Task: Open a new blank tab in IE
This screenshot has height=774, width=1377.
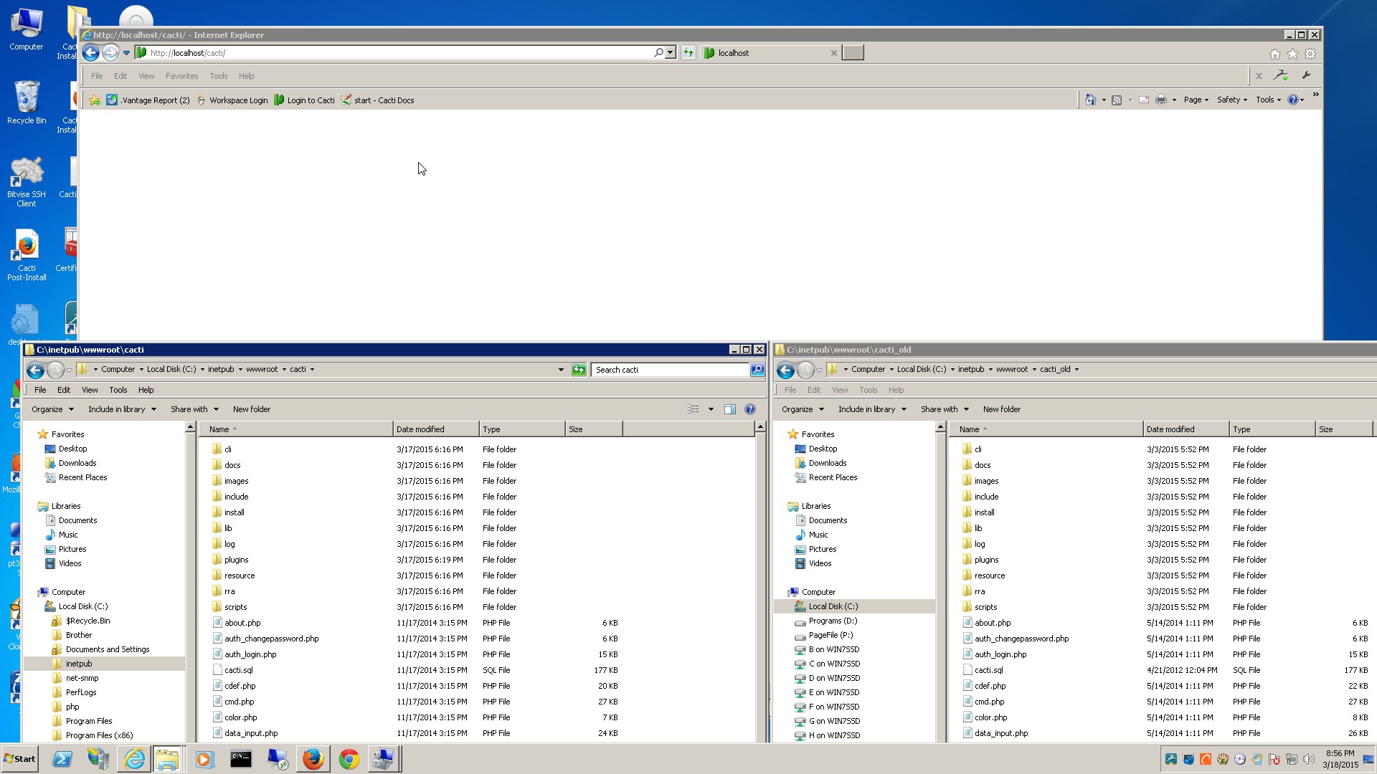Action: click(x=853, y=52)
